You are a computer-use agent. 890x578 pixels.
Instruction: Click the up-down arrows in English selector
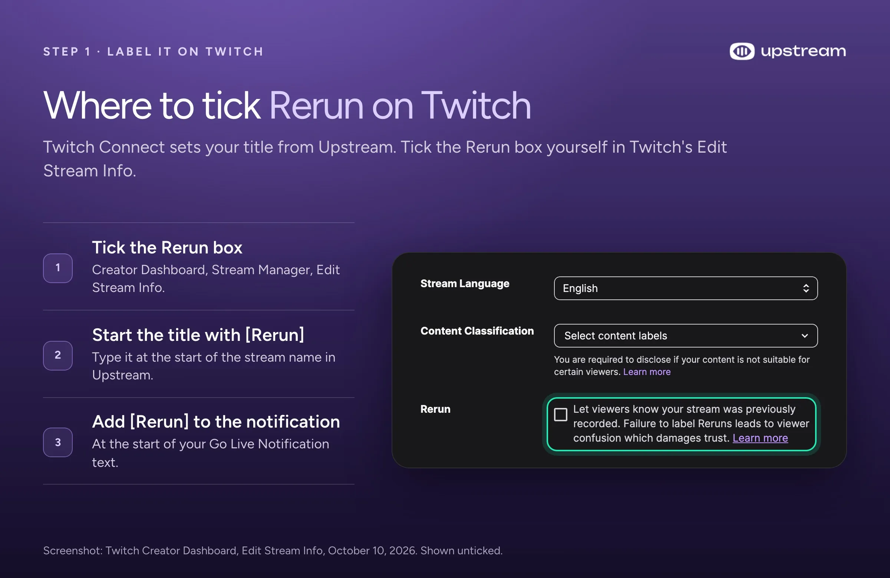click(x=806, y=288)
